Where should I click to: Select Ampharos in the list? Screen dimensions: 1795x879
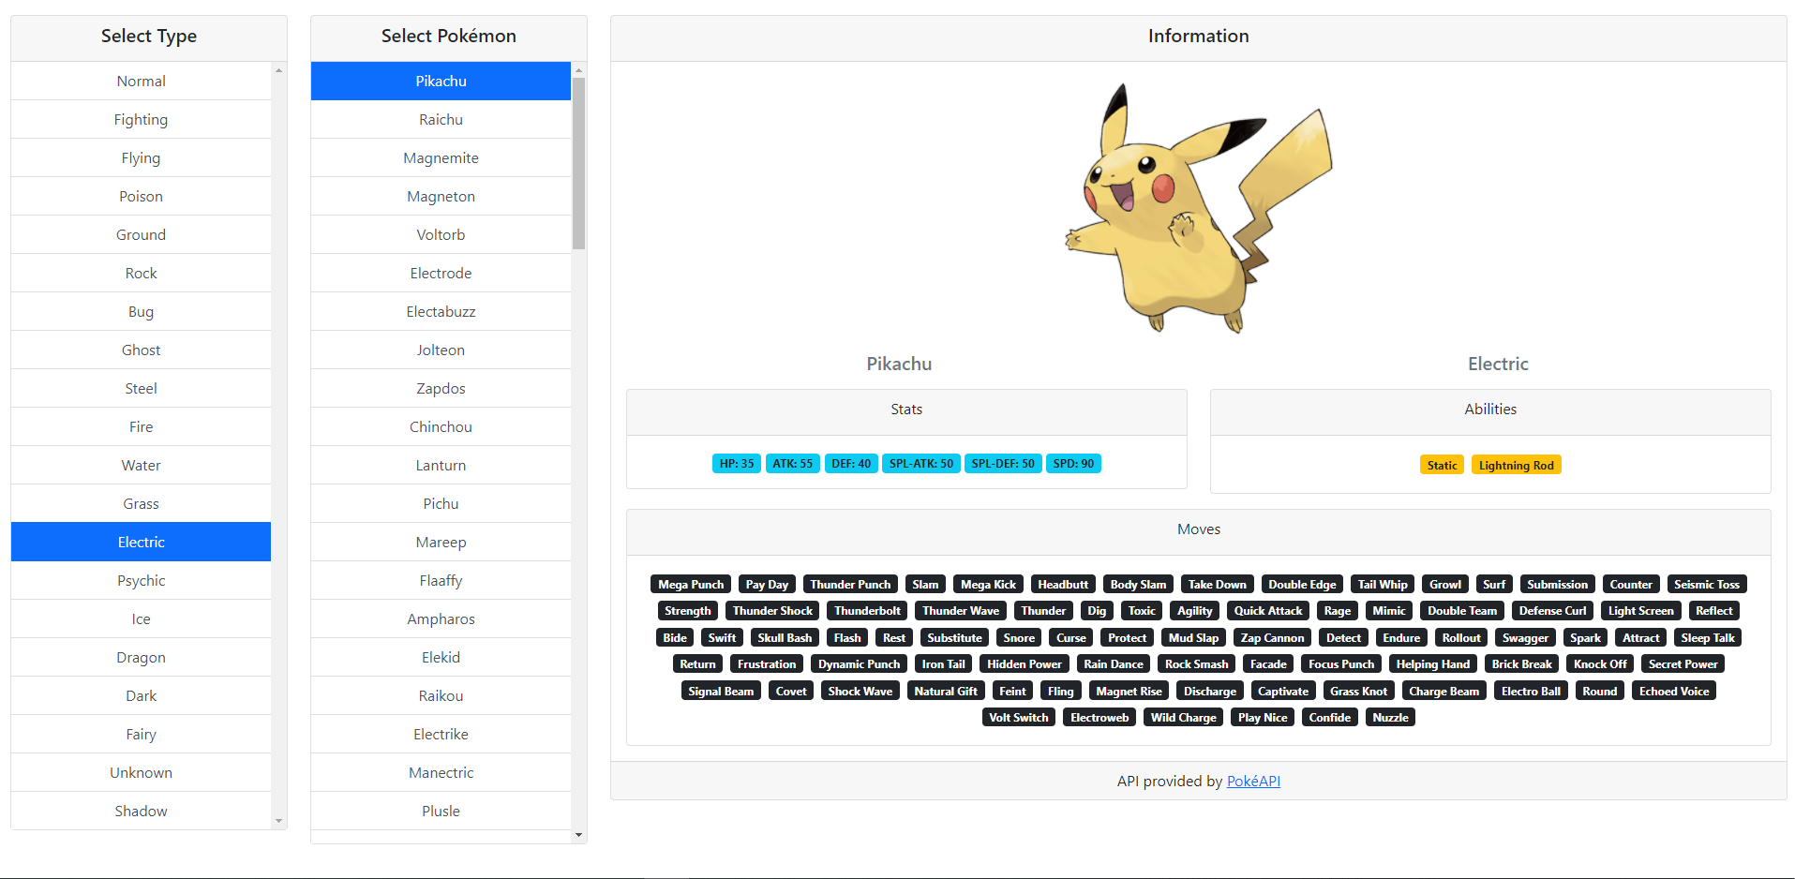pyautogui.click(x=441, y=618)
